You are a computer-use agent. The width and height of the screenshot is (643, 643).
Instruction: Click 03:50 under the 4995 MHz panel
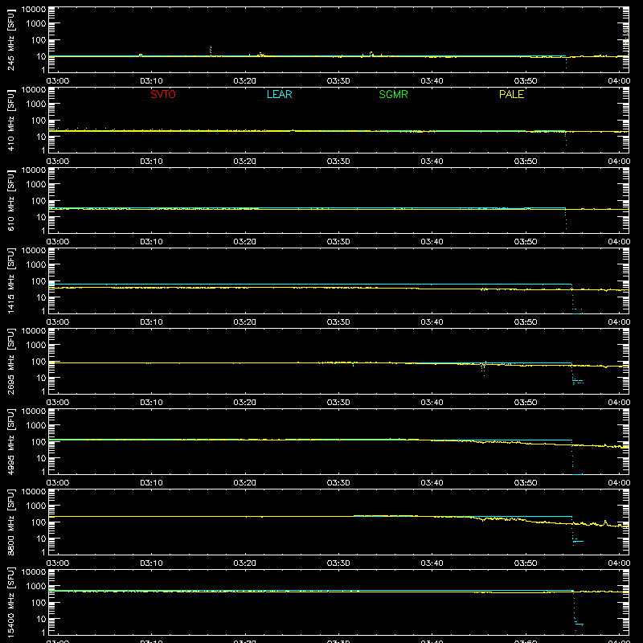[526, 483]
